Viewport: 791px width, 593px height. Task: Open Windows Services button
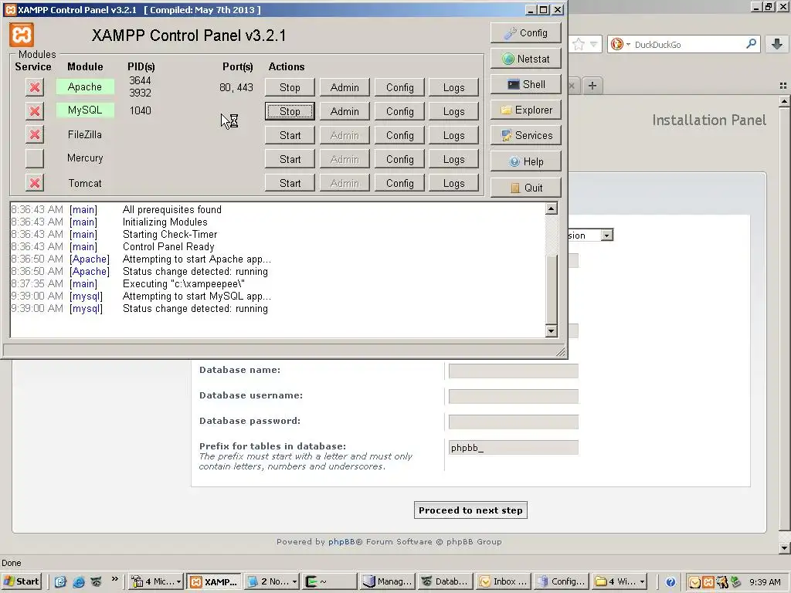tap(525, 135)
